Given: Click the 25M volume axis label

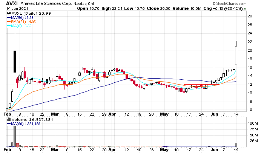Looking at the screenshot, I should click(254, 141).
